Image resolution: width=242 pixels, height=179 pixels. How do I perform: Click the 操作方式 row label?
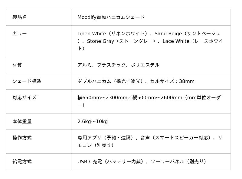(x=22, y=138)
